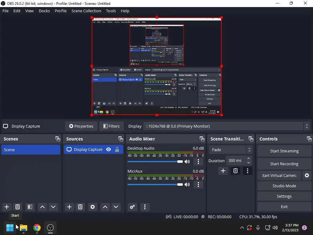
Task: Decrease transition duration stepper arrow
Action: [249, 163]
